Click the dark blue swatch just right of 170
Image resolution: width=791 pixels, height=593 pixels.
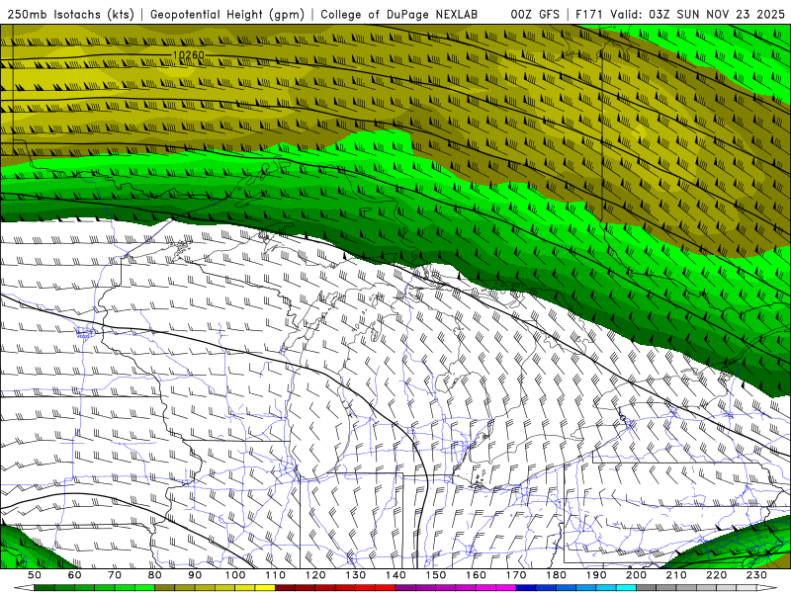coord(526,588)
